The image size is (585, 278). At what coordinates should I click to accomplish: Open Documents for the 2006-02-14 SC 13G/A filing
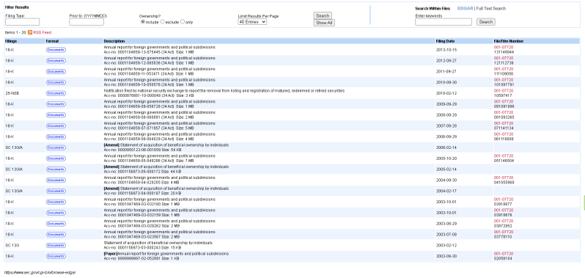[56, 147]
